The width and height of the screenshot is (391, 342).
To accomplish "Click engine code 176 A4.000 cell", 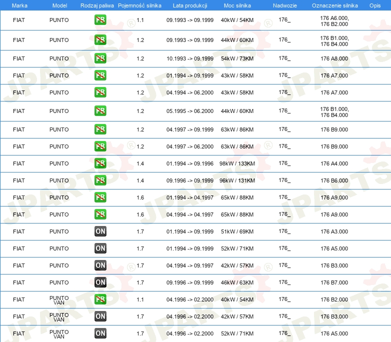I will point(334,163).
